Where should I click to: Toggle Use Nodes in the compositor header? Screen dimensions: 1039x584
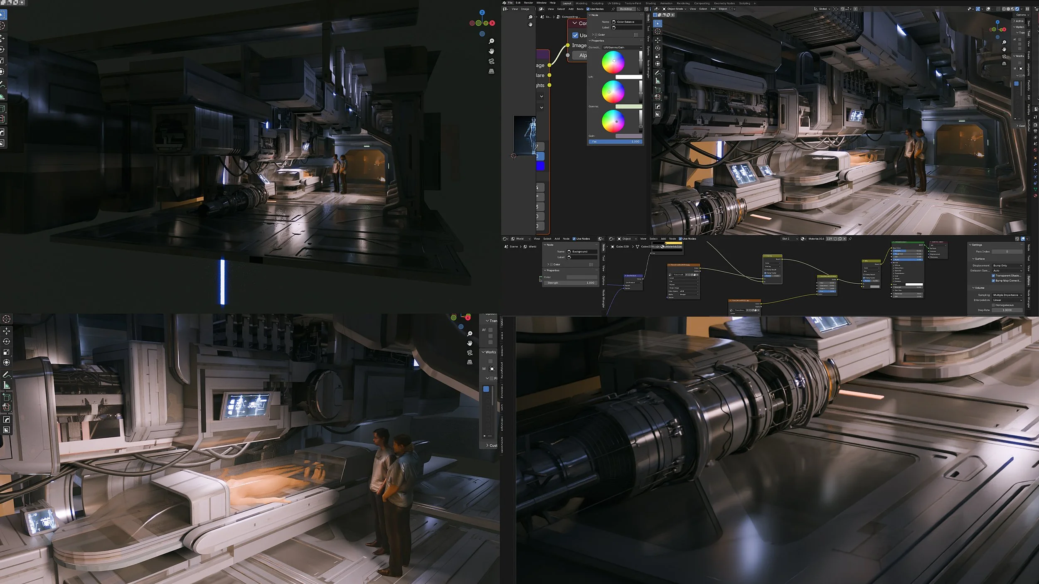[588, 9]
